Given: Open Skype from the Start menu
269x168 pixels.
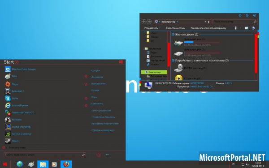Looking at the screenshot, I should point(11,99).
